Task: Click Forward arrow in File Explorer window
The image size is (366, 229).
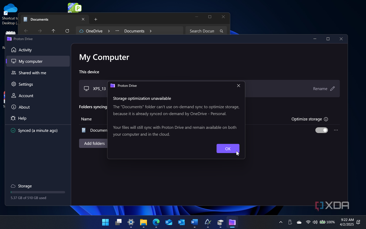Action: (40, 31)
